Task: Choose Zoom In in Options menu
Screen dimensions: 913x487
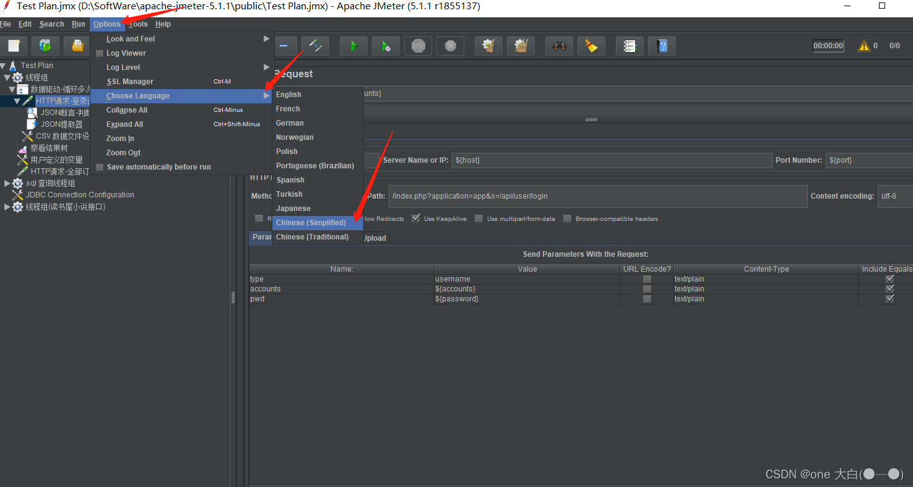Action: coord(181,139)
